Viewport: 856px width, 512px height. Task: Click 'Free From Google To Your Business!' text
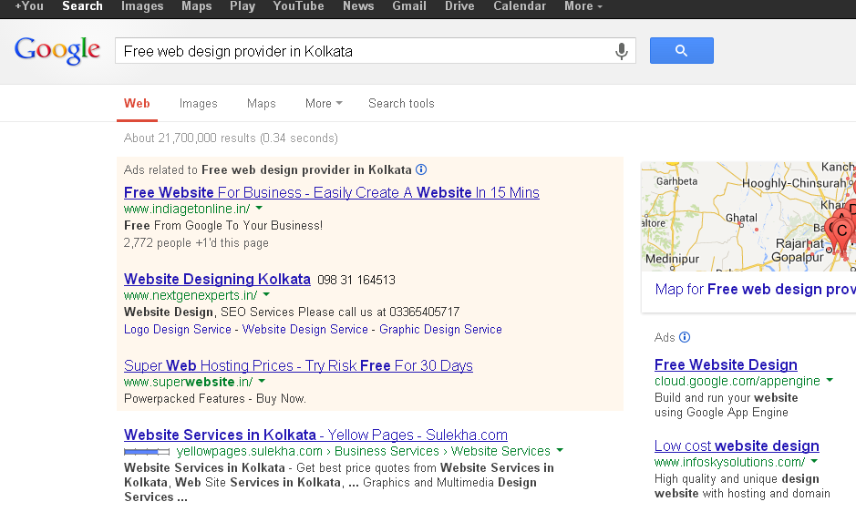tap(223, 225)
